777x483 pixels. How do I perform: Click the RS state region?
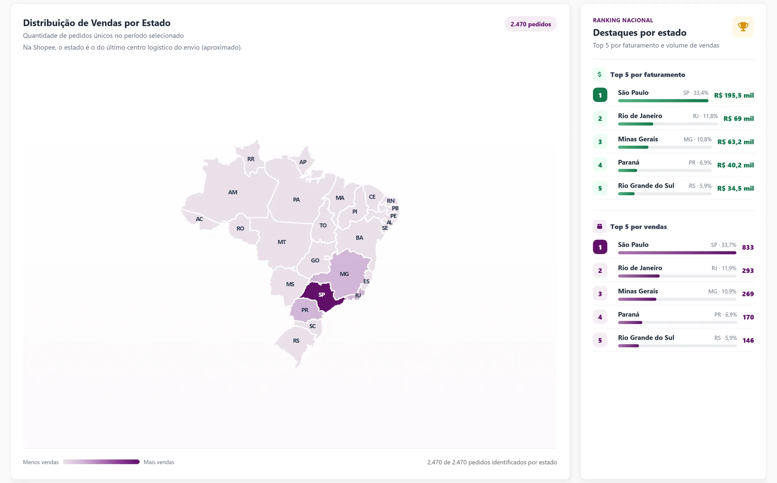[296, 341]
